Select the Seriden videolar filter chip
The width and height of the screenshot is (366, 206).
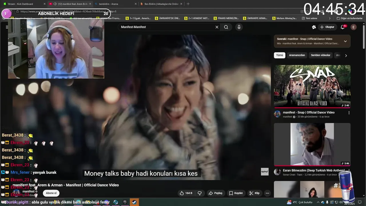321,55
